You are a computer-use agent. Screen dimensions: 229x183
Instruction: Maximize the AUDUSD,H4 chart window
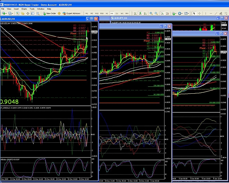click(x=92, y=19)
